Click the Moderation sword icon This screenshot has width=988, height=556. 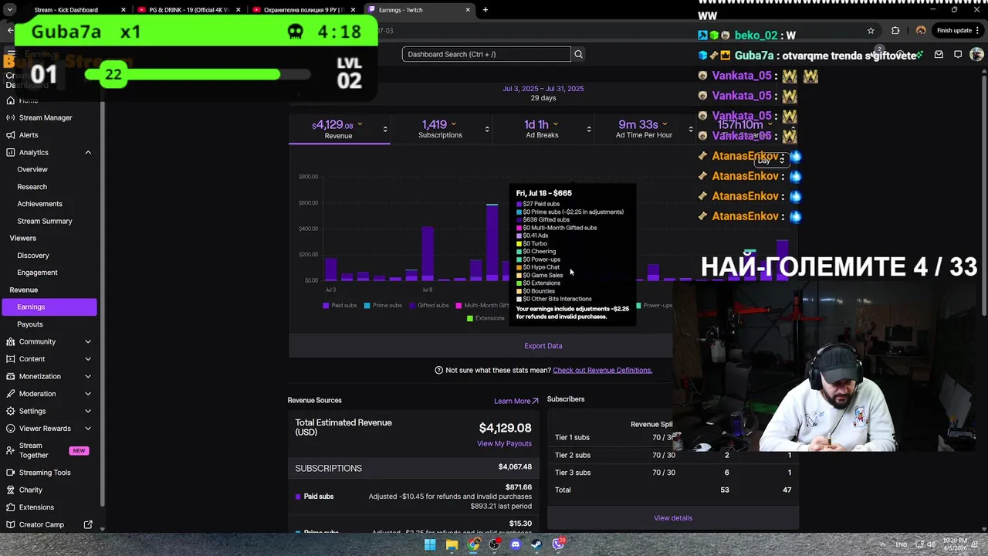click(10, 394)
